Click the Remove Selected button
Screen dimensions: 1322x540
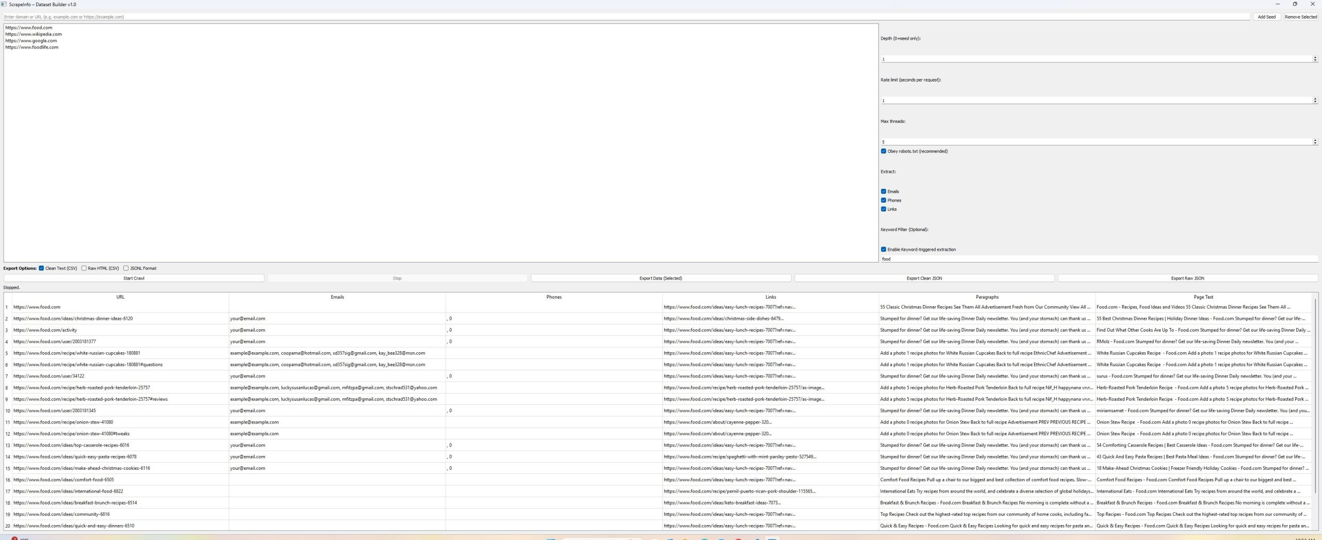coord(1300,17)
